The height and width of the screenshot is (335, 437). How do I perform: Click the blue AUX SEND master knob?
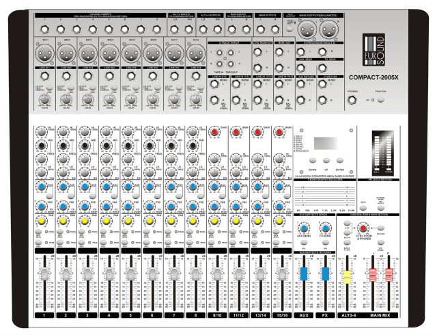click(304, 228)
